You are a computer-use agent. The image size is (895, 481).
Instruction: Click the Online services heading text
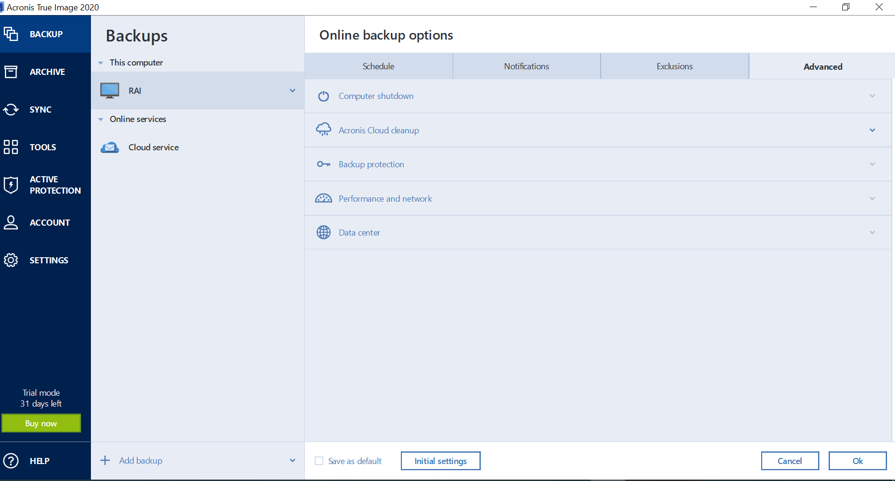click(x=138, y=119)
